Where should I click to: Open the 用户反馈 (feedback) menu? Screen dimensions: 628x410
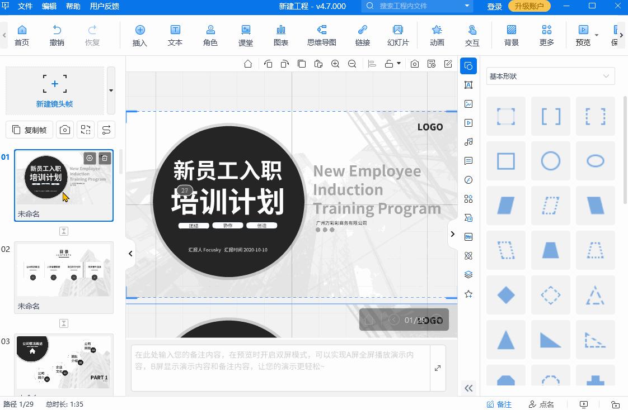[104, 7]
